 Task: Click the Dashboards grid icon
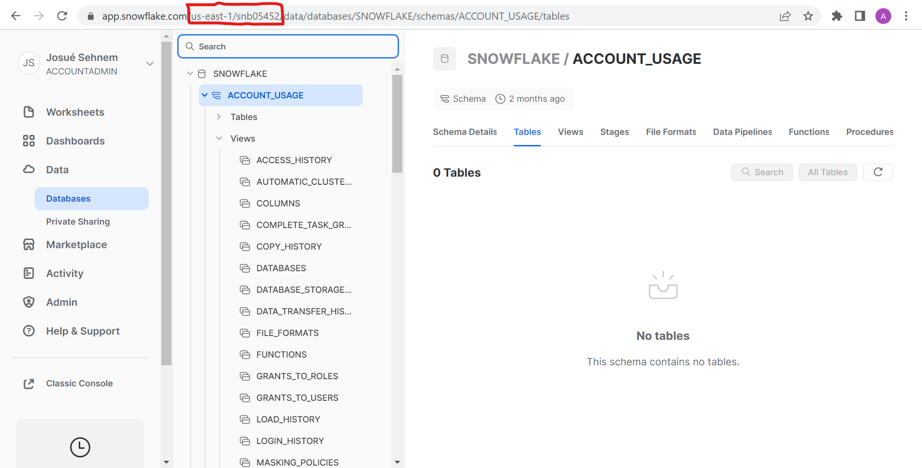pos(29,141)
